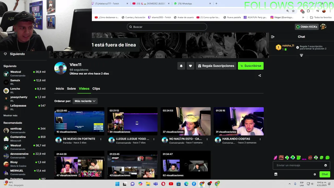Screen dimensions: 334x188
Task: Switch to the Sobre tab
Action: pos(71,89)
